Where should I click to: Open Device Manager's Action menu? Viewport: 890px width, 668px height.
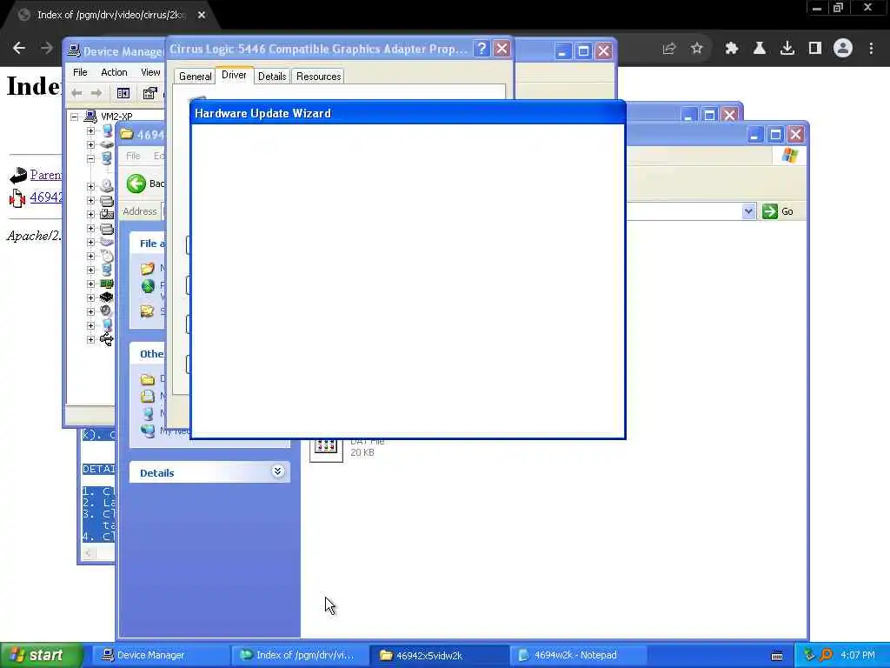114,72
